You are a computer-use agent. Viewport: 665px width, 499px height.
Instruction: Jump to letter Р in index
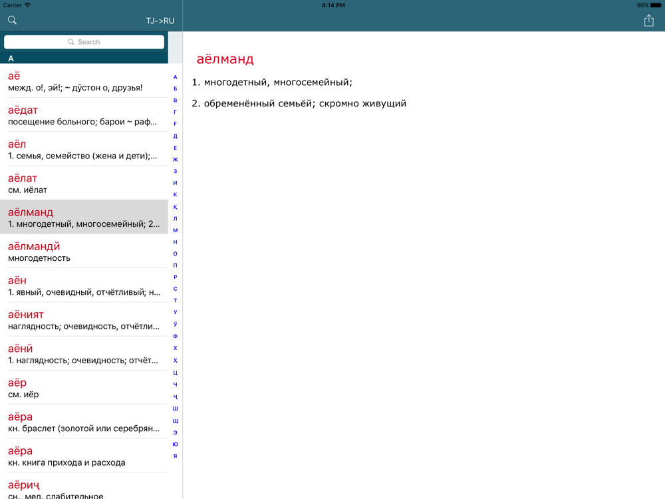point(175,277)
